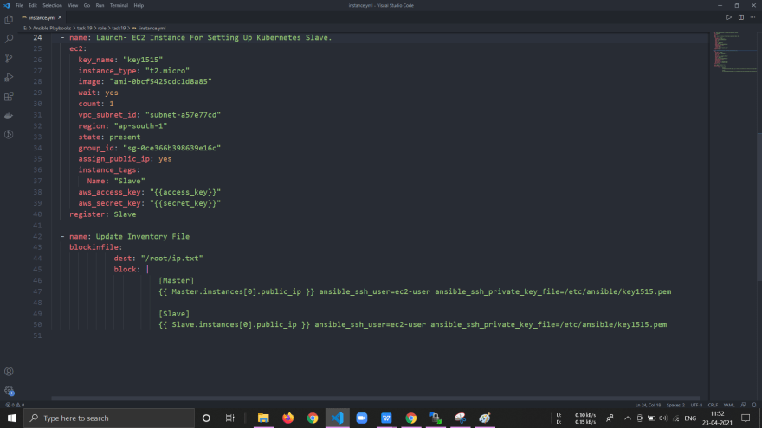
Task: Click the 'blockinfile:' text on line 43
Action: (96, 247)
